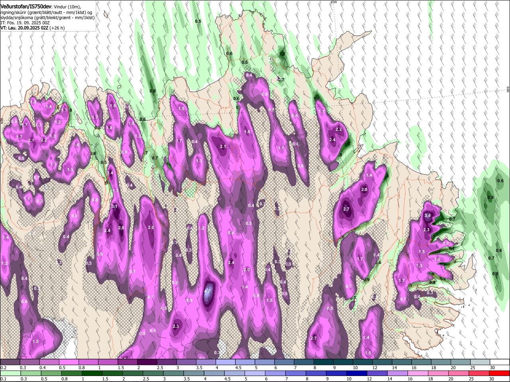510x382 pixels.
Task: Click the 4.1 peak snowfall value on map
Action: point(207,291)
